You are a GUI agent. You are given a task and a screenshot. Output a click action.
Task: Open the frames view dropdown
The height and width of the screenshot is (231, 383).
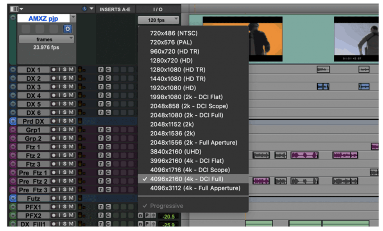point(46,39)
